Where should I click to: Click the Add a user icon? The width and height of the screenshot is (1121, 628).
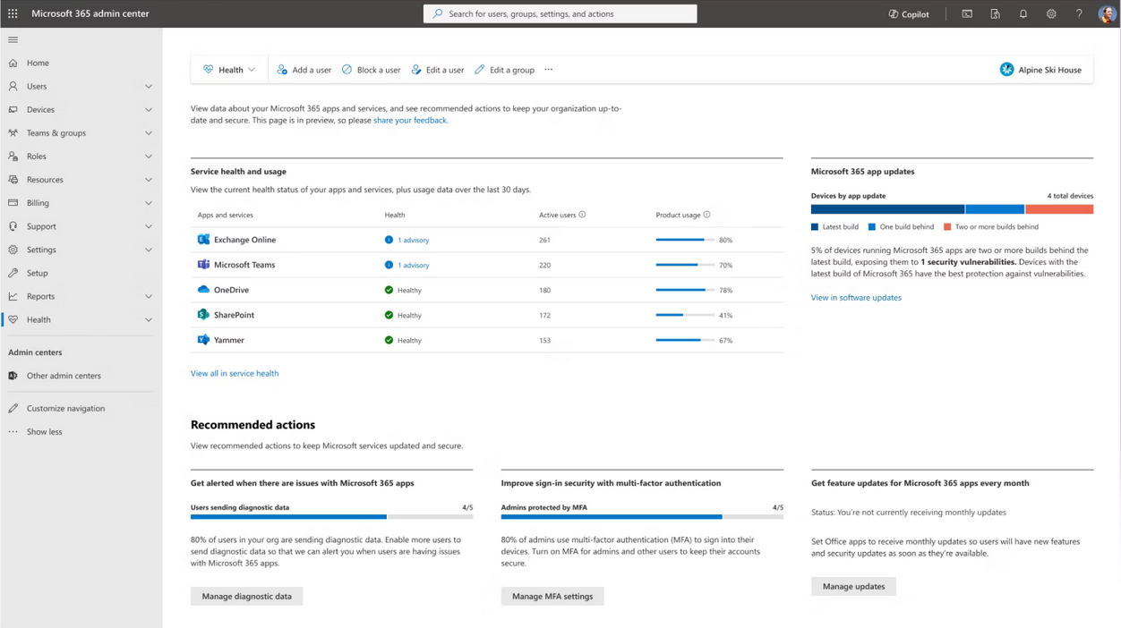pos(282,70)
